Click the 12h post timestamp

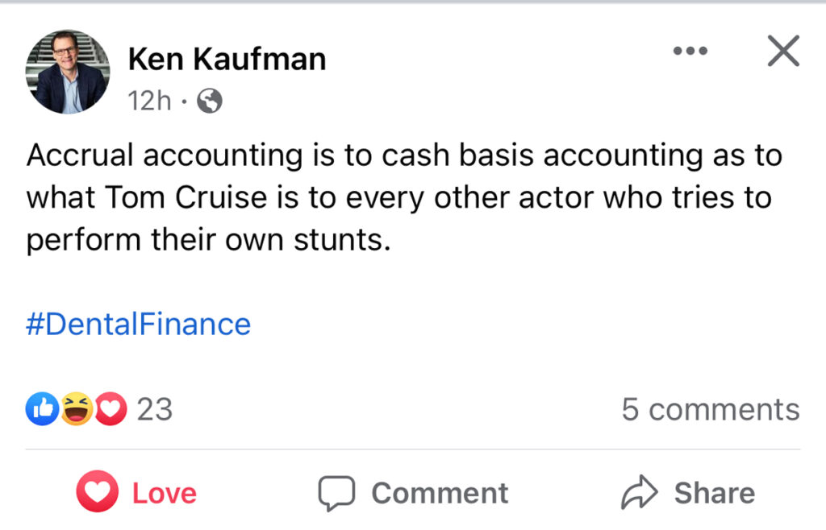click(x=149, y=101)
